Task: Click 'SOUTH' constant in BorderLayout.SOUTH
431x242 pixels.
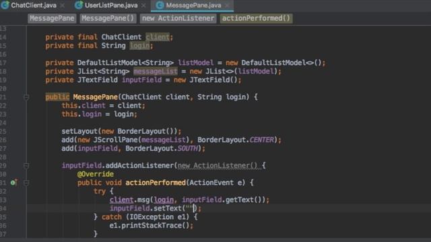Action: 187,149
